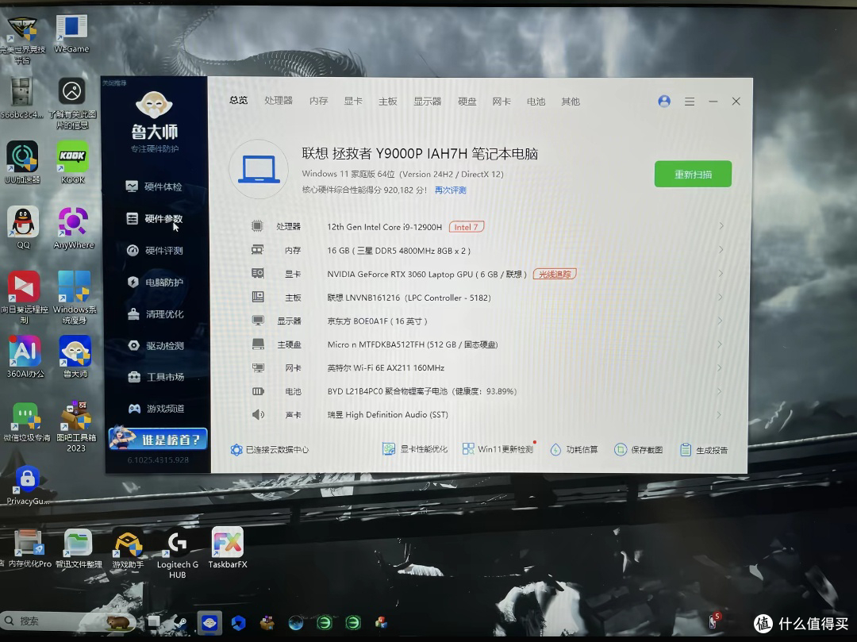Expand the 主硬盘 row chevron

point(720,344)
